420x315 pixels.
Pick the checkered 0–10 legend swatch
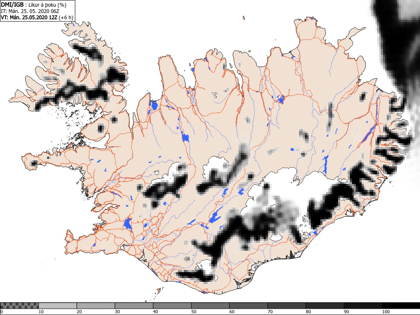click(x=20, y=306)
